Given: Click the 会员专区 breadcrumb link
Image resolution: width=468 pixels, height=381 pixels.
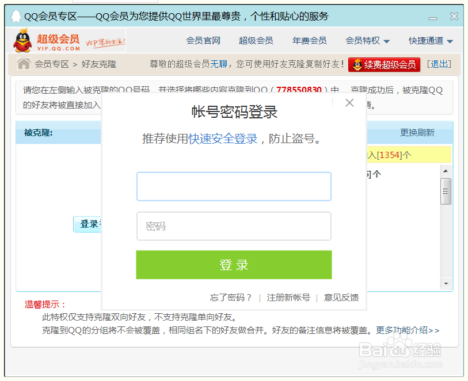Looking at the screenshot, I should (x=52, y=64).
